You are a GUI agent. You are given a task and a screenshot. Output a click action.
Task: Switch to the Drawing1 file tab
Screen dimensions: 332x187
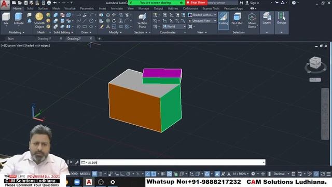point(44,38)
